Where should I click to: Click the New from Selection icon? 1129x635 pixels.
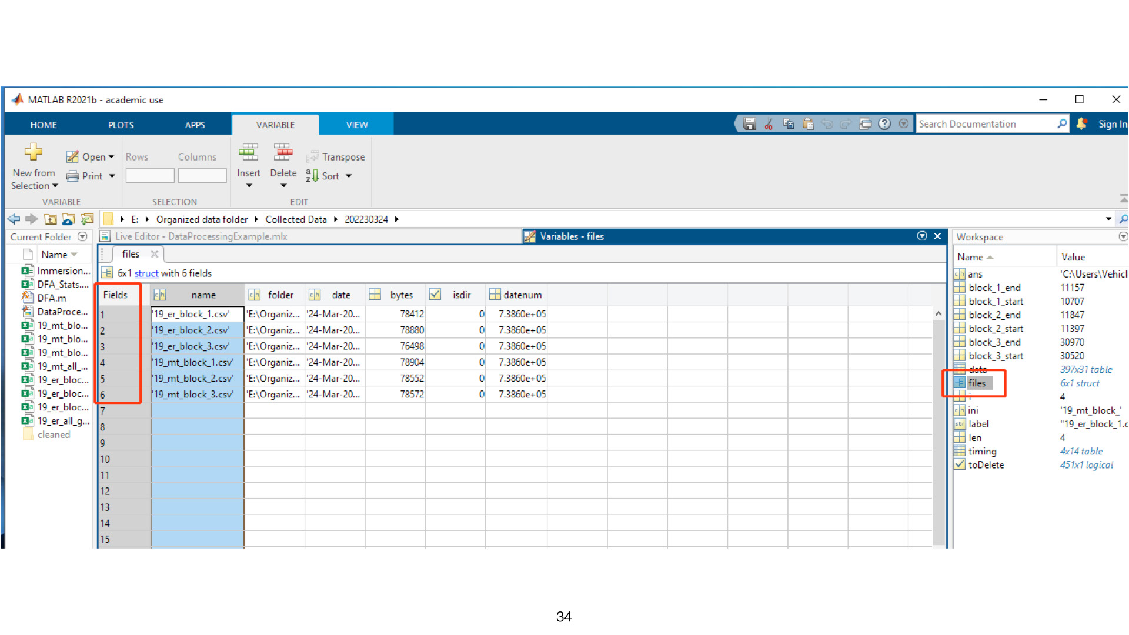pos(34,152)
